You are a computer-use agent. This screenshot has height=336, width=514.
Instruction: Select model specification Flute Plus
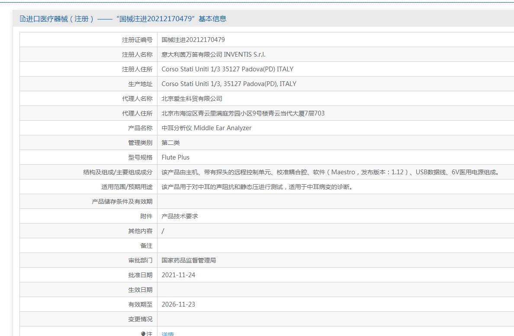click(175, 157)
